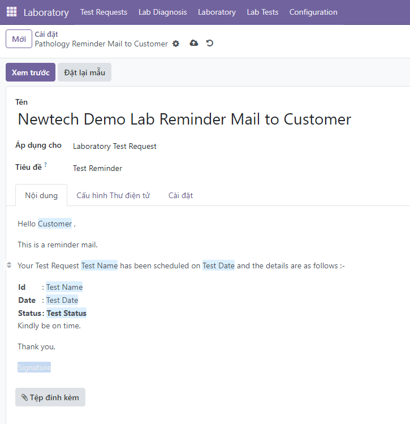The height and width of the screenshot is (424, 410).
Task: Click the help question mark next to Tiêu đề
Action: click(46, 165)
